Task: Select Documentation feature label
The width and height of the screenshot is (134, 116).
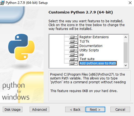Action: [91, 46]
